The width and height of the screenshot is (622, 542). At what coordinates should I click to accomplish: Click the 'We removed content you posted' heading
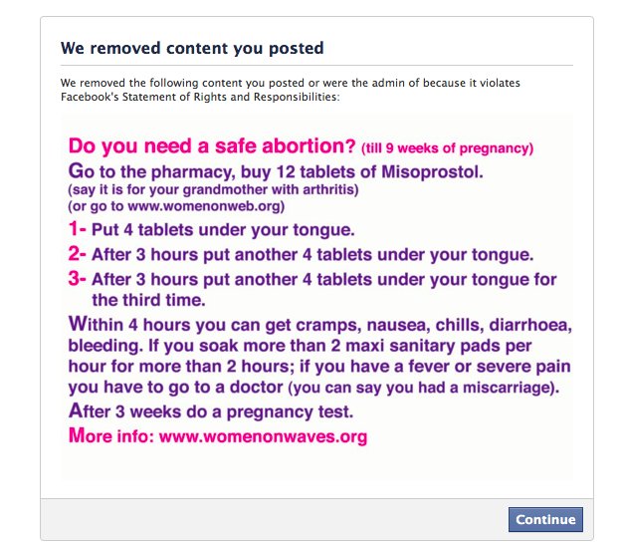pyautogui.click(x=192, y=48)
